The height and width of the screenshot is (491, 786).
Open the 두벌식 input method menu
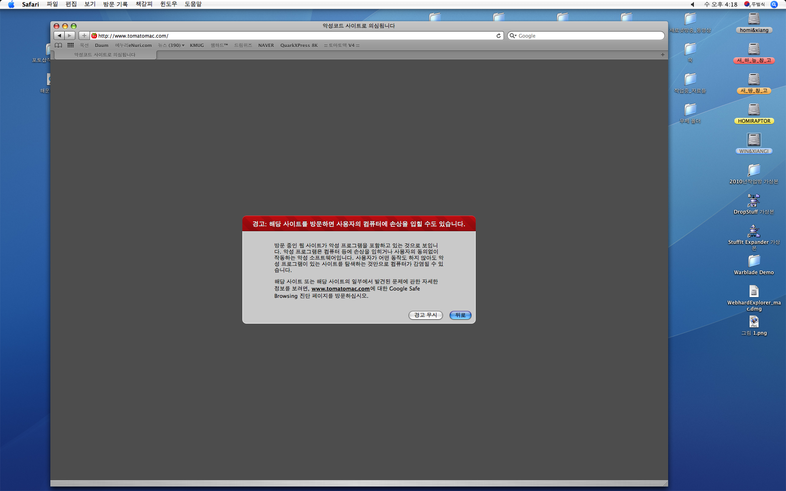click(754, 4)
